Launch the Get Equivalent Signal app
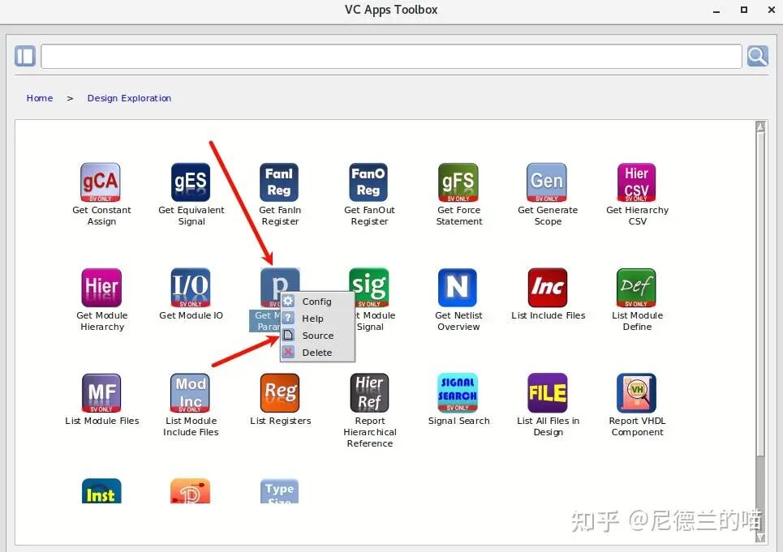The image size is (783, 552). [x=191, y=182]
